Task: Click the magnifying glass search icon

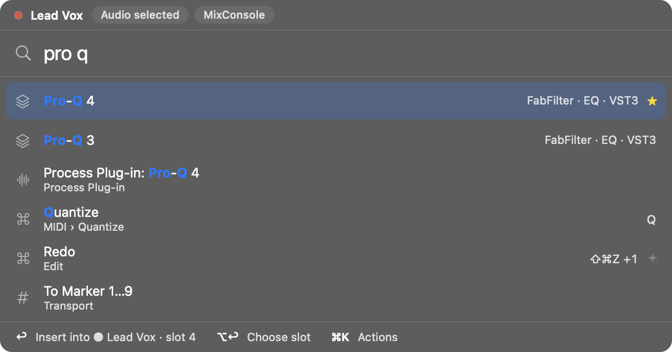Action: click(x=23, y=53)
